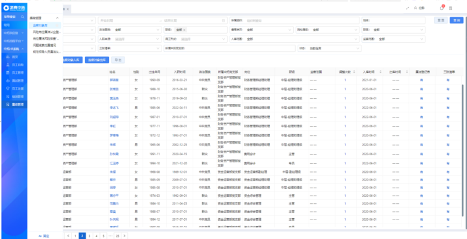Viewport: 467px width, 239px height.
Task: Click favorite star beside 监察对象库
Action: pyautogui.click(x=58, y=25)
